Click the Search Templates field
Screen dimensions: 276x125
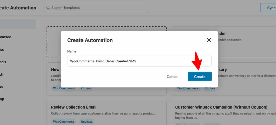(96, 8)
